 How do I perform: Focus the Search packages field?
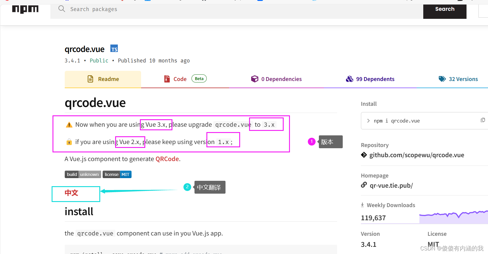point(237,9)
